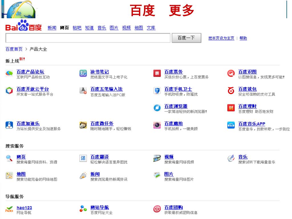The width and height of the screenshot is (292, 219).
Task: Click the 搜索服务 section heading
Action: (x=15, y=146)
